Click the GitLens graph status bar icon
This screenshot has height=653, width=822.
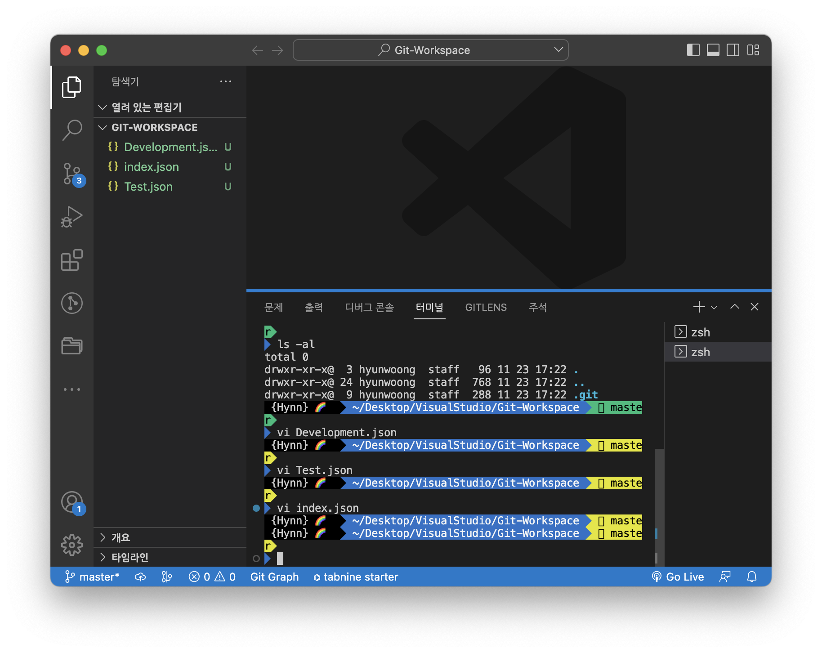pyautogui.click(x=166, y=577)
